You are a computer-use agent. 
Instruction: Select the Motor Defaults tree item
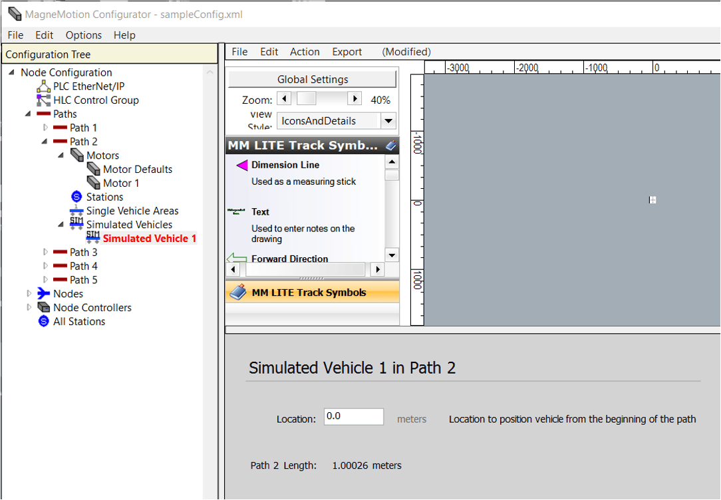click(x=138, y=169)
